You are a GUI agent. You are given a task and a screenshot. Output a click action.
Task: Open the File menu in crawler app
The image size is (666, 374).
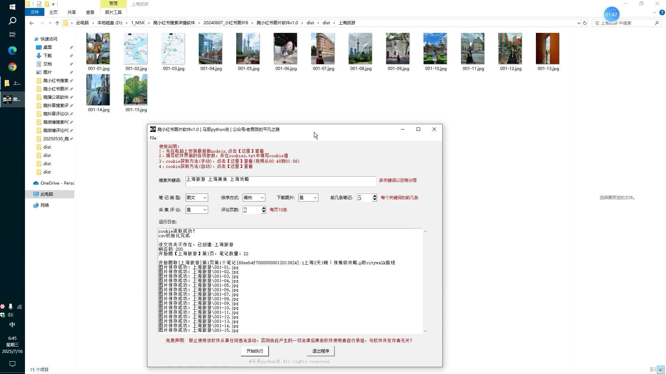point(153,138)
